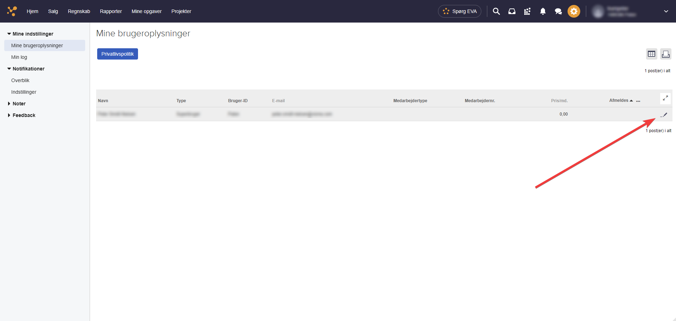Screen dimensions: 676x321
Task: Click the blurred user avatar
Action: (x=598, y=11)
